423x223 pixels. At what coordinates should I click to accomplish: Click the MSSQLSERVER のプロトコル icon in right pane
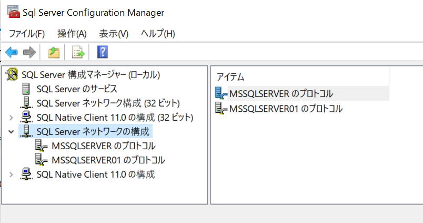coord(221,93)
